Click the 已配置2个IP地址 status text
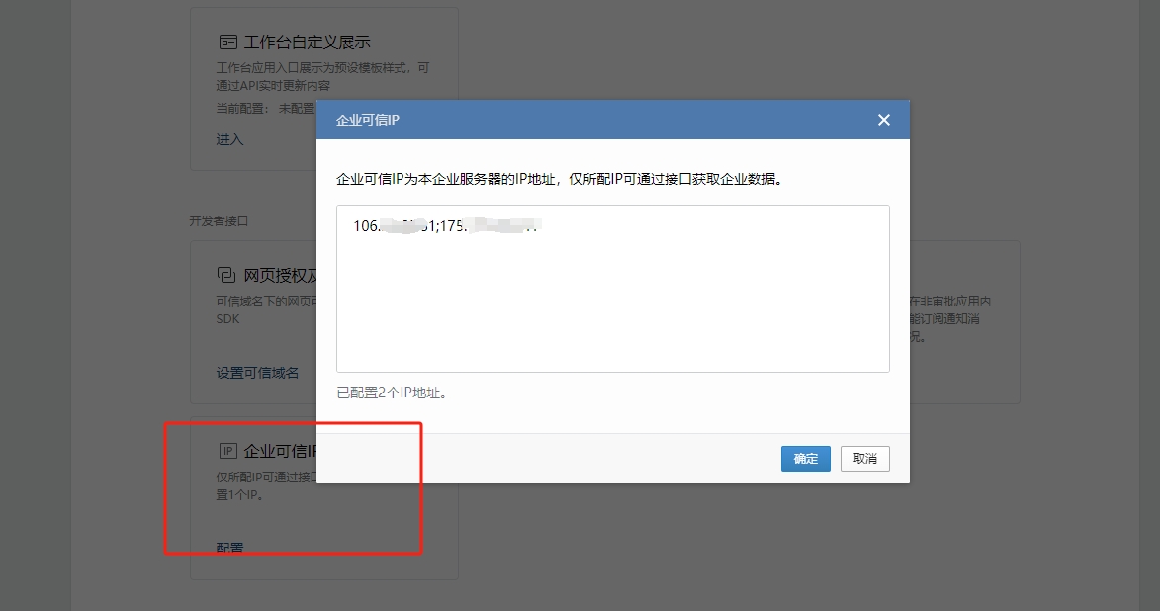This screenshot has height=611, width=1160. [392, 393]
